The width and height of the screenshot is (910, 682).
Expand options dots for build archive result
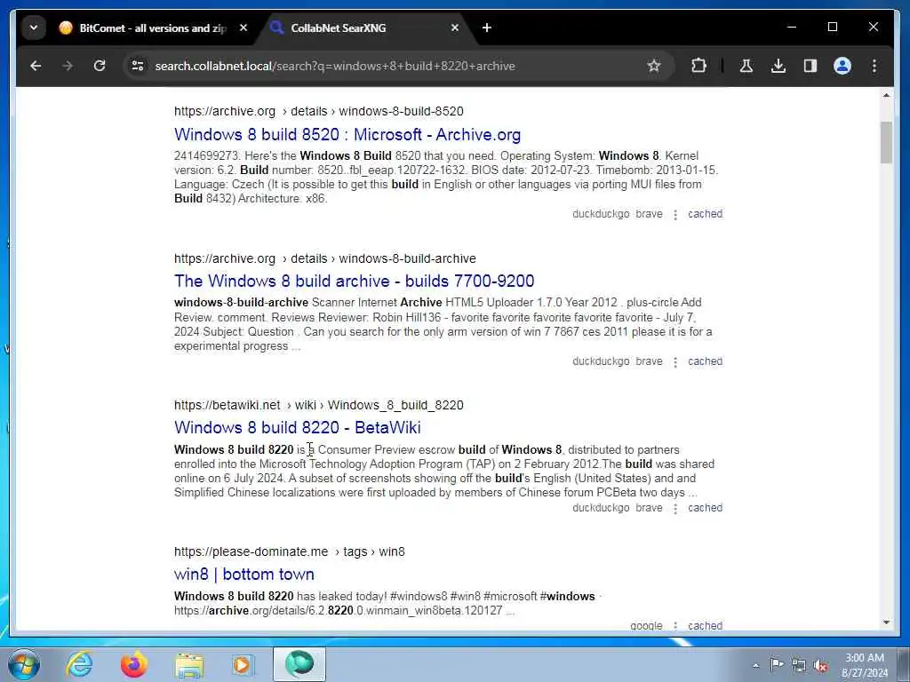pyautogui.click(x=675, y=362)
